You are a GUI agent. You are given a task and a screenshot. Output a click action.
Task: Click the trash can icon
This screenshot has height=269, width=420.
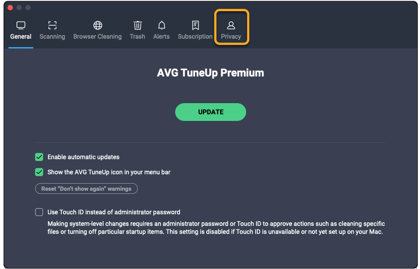click(x=137, y=25)
